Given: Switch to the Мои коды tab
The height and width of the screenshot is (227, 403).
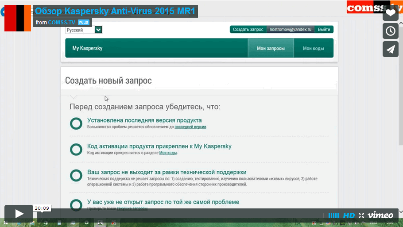Looking at the screenshot, I should (313, 48).
